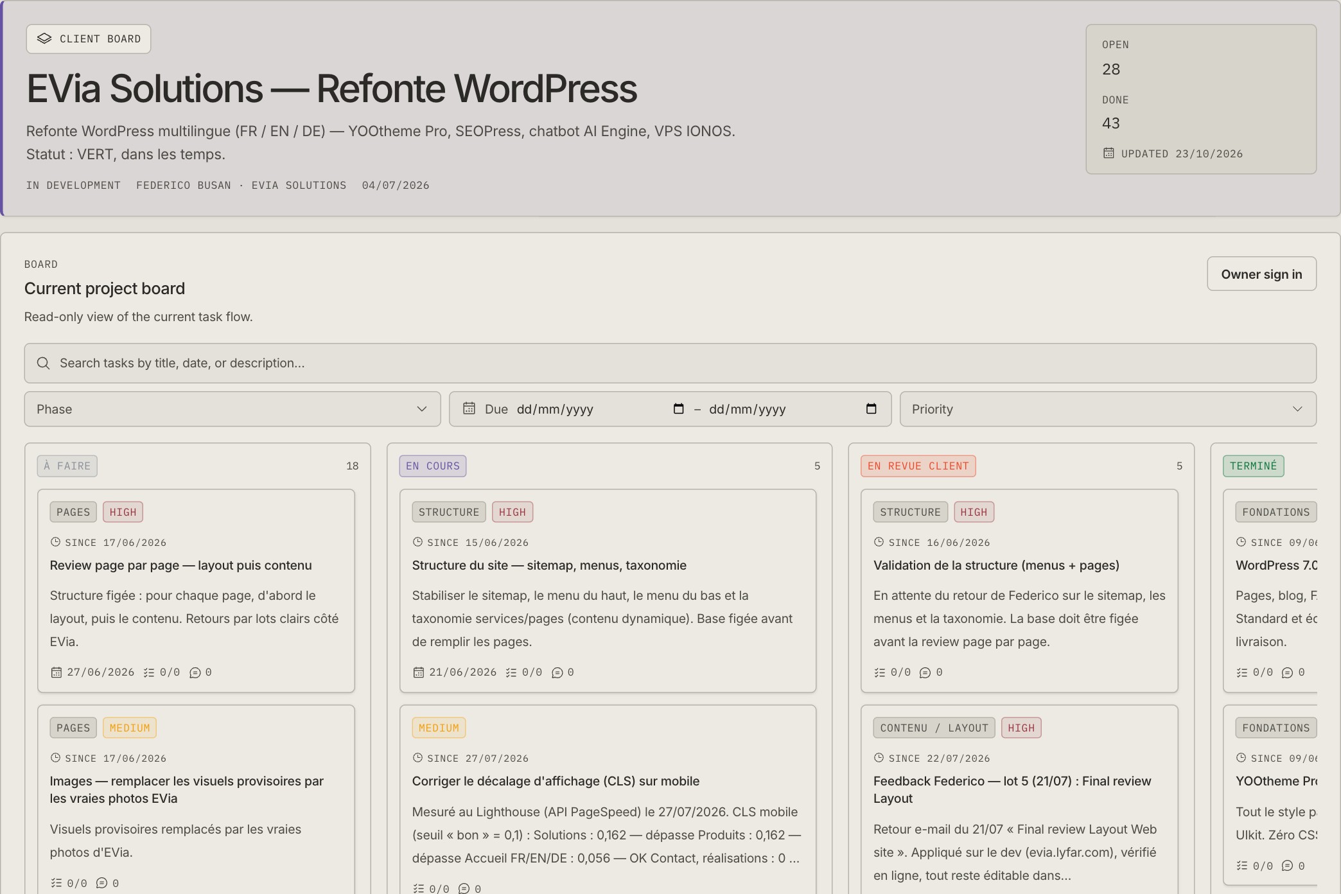Click the STRUCTURE tag on the Structure du site card
Image resolution: width=1341 pixels, height=894 pixels.
click(449, 512)
